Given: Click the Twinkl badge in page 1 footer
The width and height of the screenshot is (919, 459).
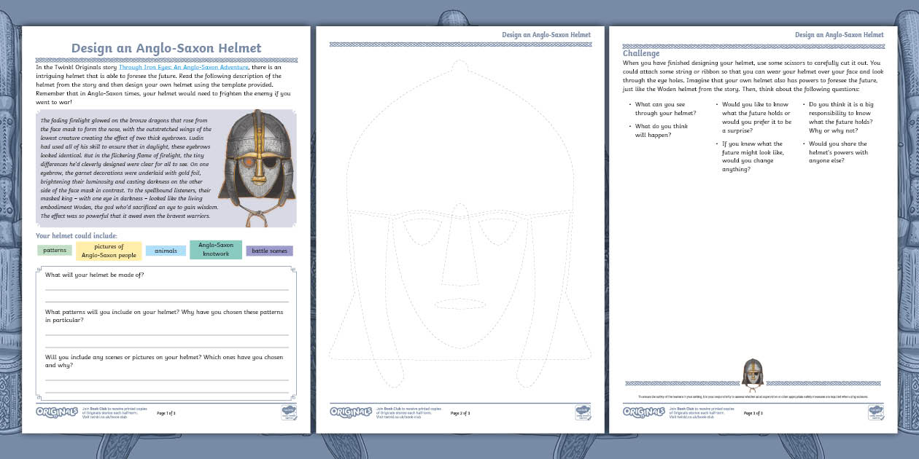Looking at the screenshot, I should tap(289, 412).
